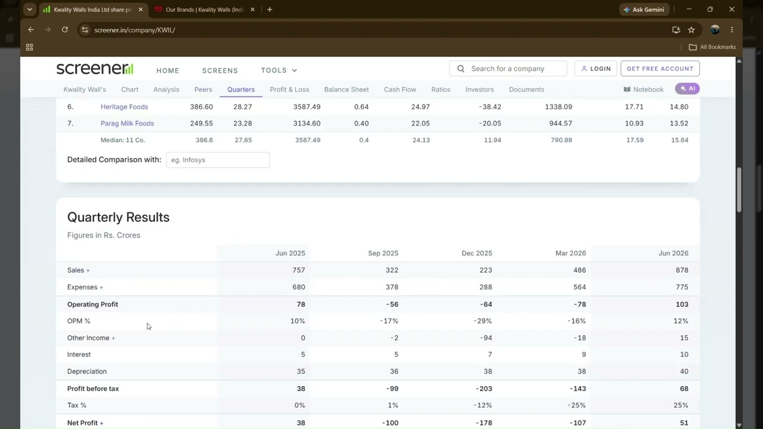
Task: Open Parag Milk Foods peer link
Action: tap(127, 123)
